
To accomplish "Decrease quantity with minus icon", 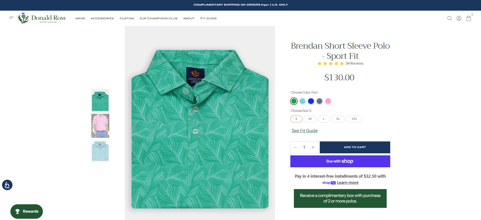I will tap(295, 147).
